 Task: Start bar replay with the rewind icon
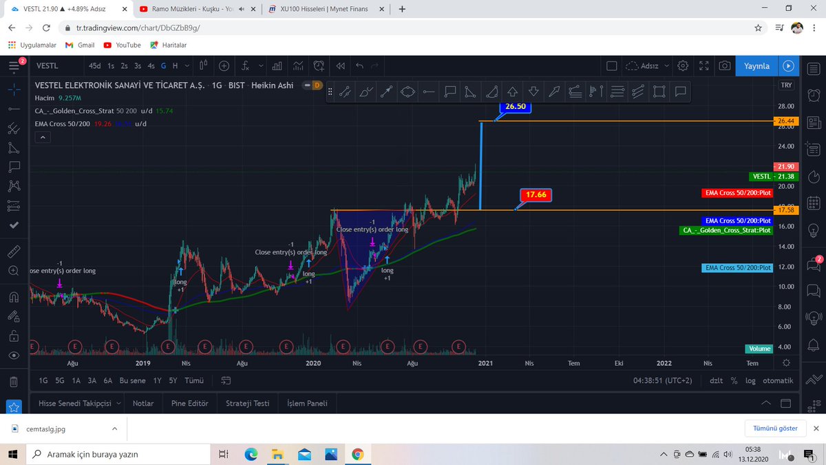[340, 66]
